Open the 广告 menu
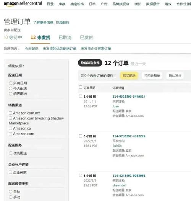 pos(104,4)
